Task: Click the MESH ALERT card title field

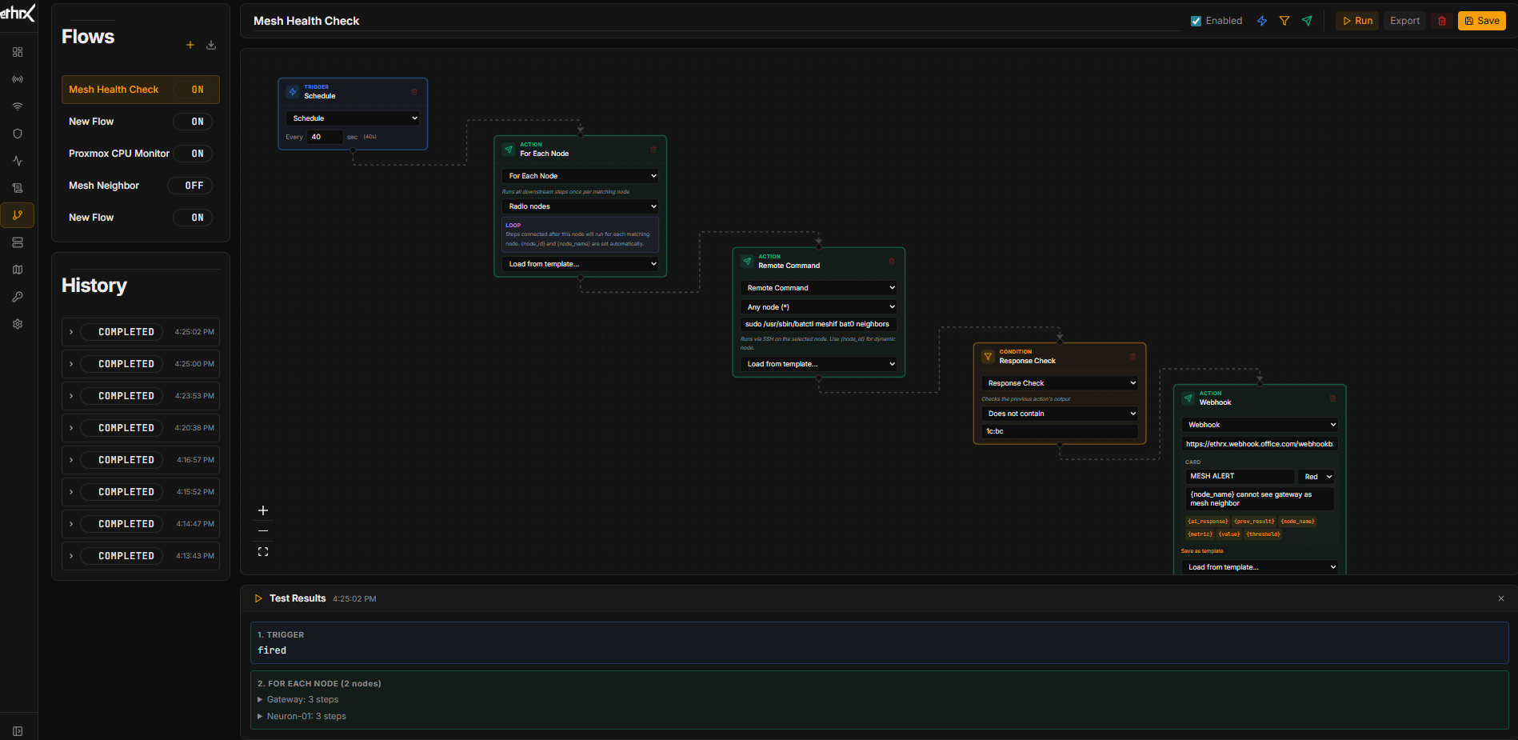Action: point(1239,476)
